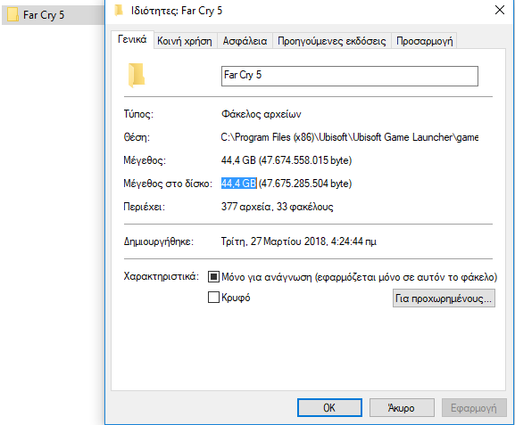The image size is (515, 425).
Task: Click the size value 47.674.558.015 byte
Action: point(305,160)
